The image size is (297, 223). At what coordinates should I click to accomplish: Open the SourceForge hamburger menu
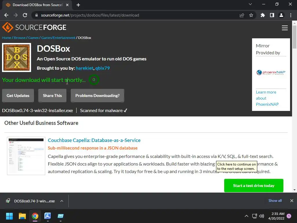[285, 28]
